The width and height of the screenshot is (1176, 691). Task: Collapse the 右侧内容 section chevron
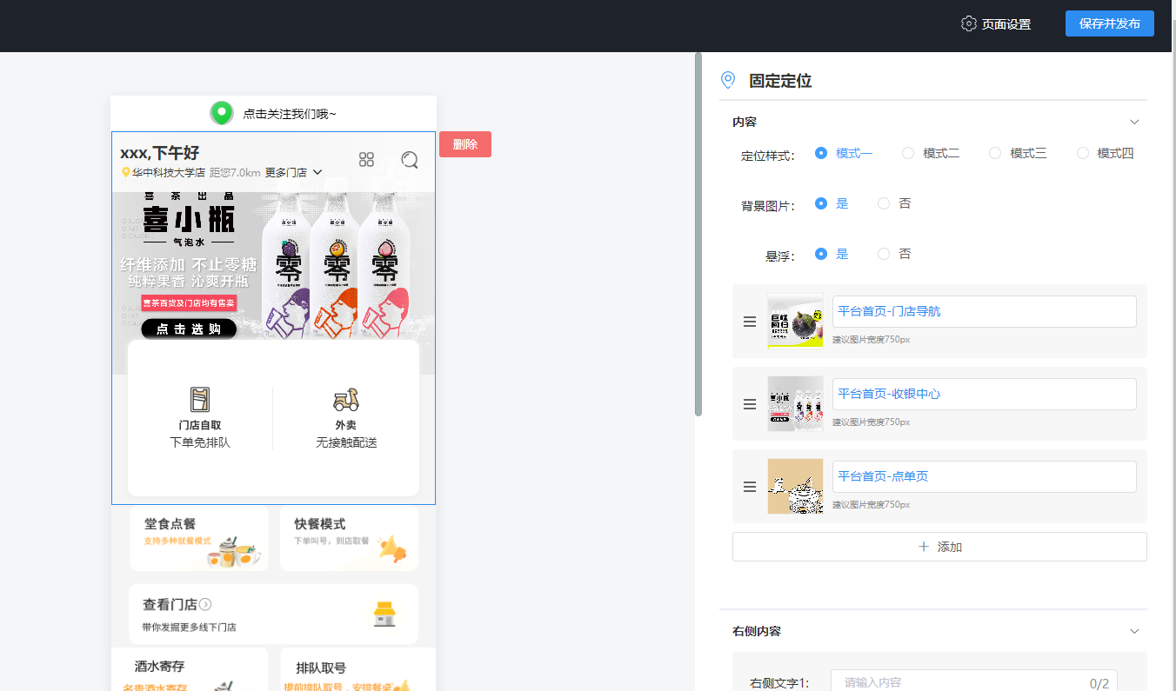[x=1134, y=631]
